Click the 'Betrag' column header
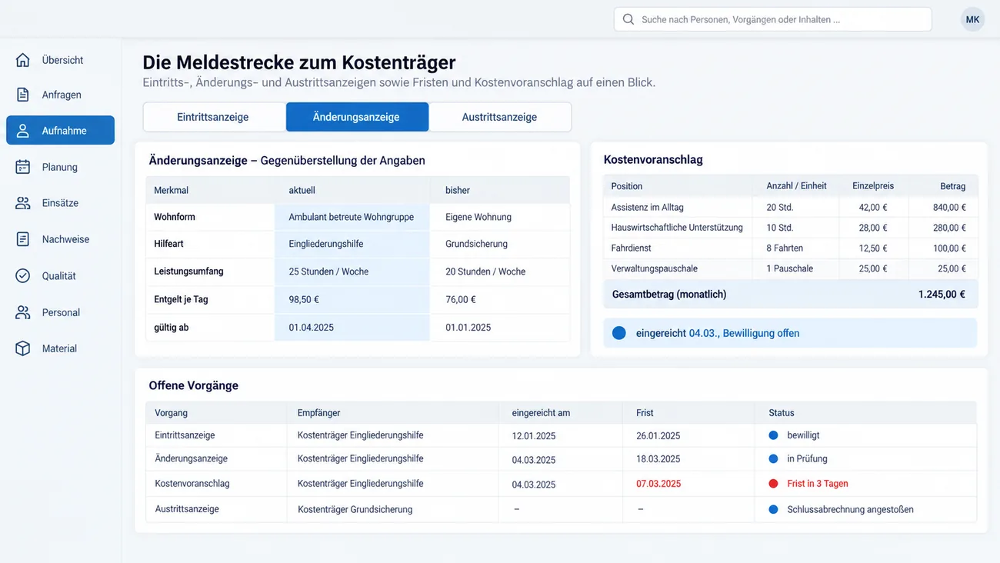This screenshot has height=563, width=1000. (x=953, y=186)
